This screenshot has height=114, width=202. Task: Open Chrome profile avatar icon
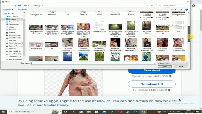tap(193, 6)
